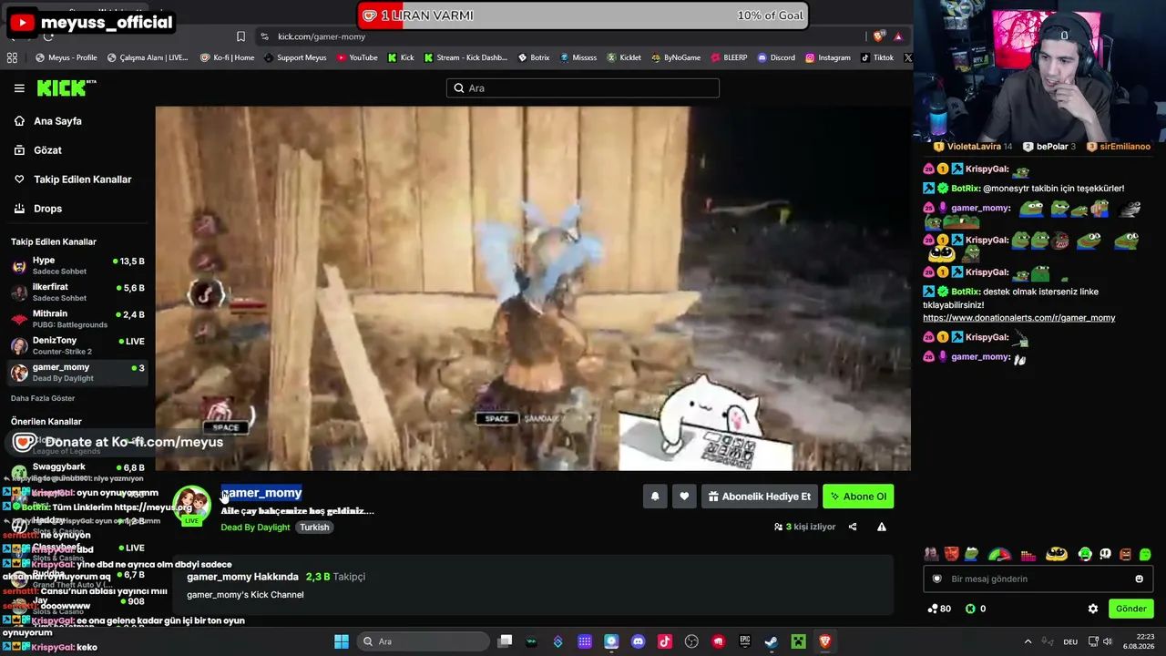Expand Daha Fazla Göster channel list
Viewport: 1166px width, 656px height.
click(43, 398)
